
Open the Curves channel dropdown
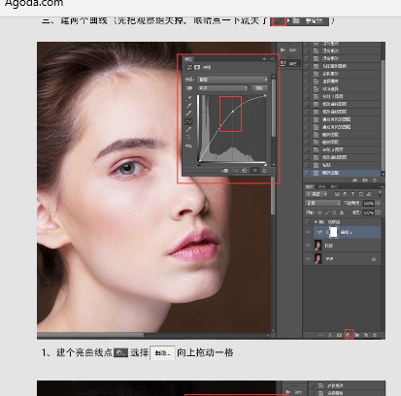223,88
